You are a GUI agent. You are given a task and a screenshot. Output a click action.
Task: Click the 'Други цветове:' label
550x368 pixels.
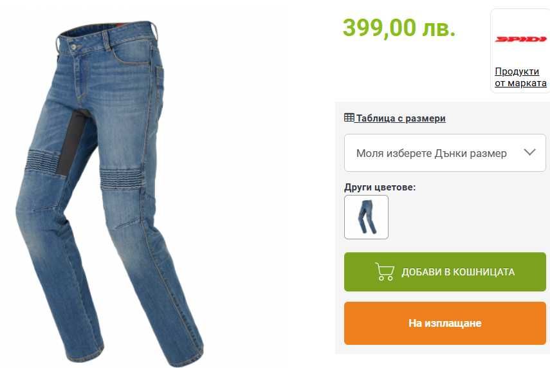pyautogui.click(x=380, y=187)
